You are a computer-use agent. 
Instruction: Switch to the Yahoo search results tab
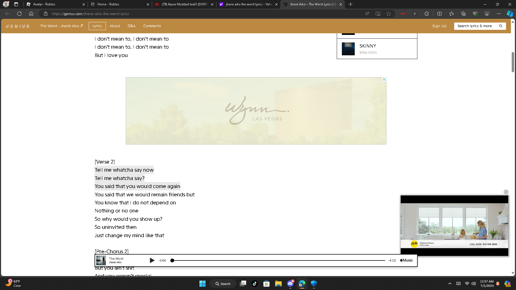[248, 4]
